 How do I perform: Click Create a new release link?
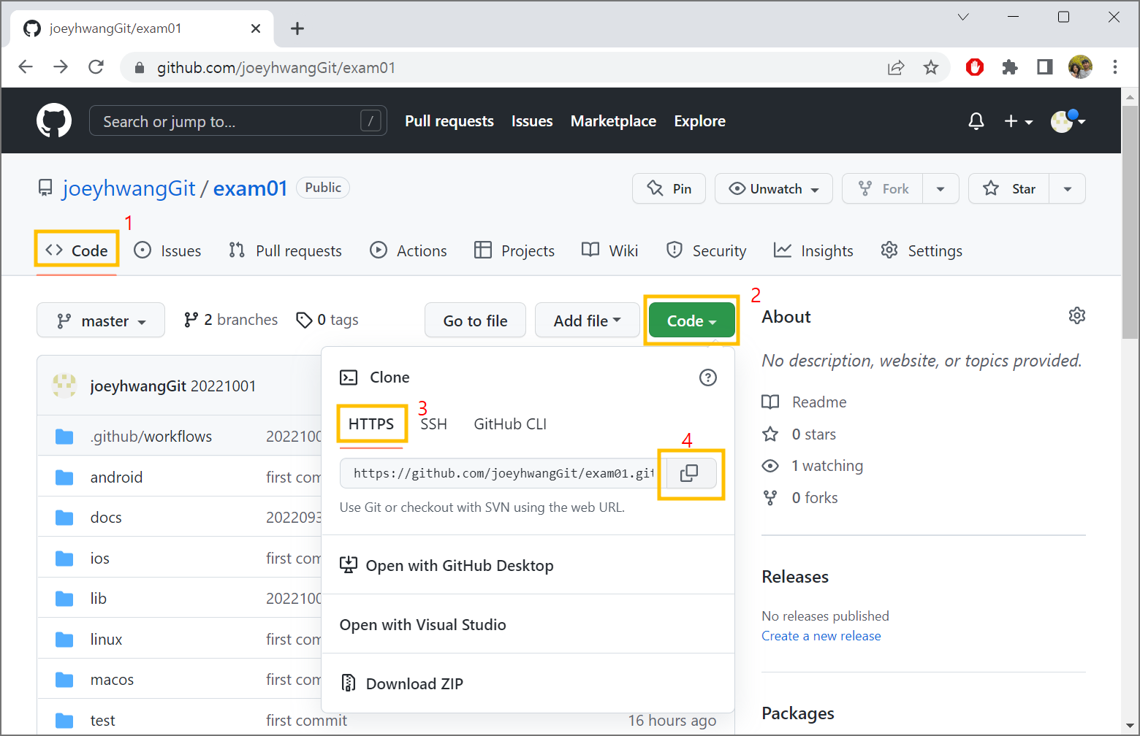(x=821, y=636)
